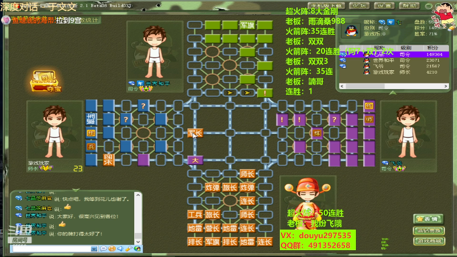
Task: Minimize the game window with minus button
Action: 428,6
